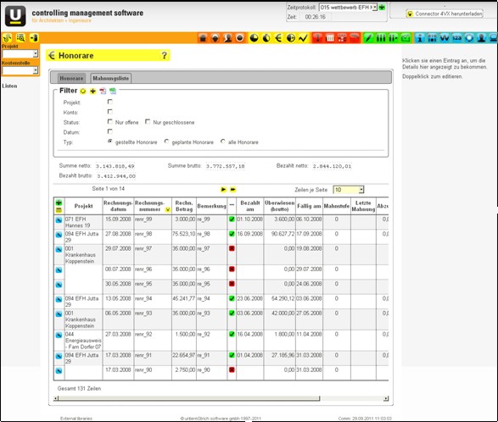Select the alle Honorare radio option
This screenshot has width=498, height=422.
tap(223, 142)
